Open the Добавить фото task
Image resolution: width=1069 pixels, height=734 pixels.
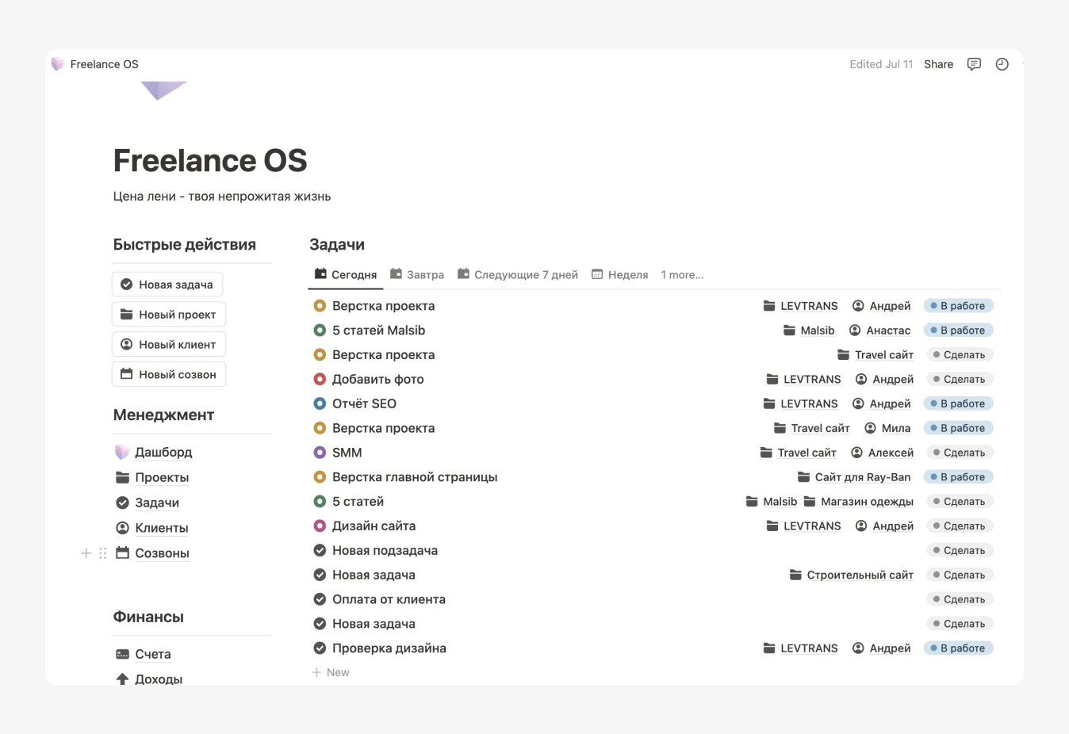pos(378,380)
